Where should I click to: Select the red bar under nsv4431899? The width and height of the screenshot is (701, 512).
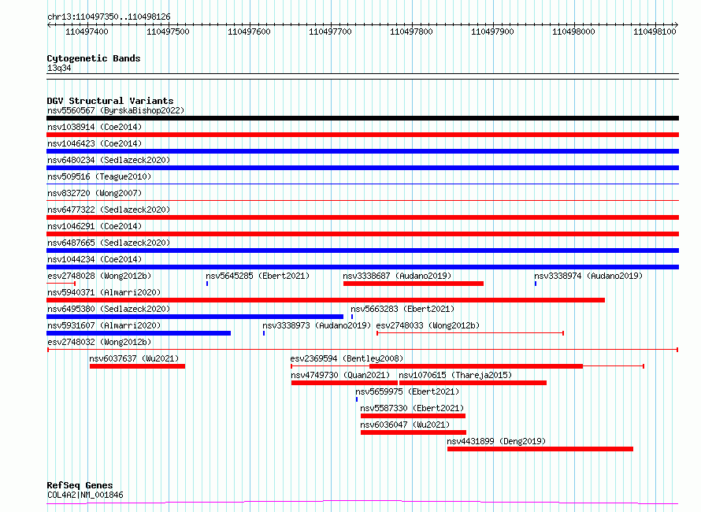540,449
